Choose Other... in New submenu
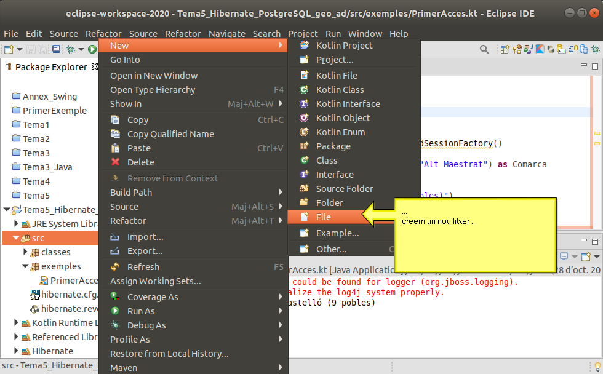603x374 pixels. [342, 249]
